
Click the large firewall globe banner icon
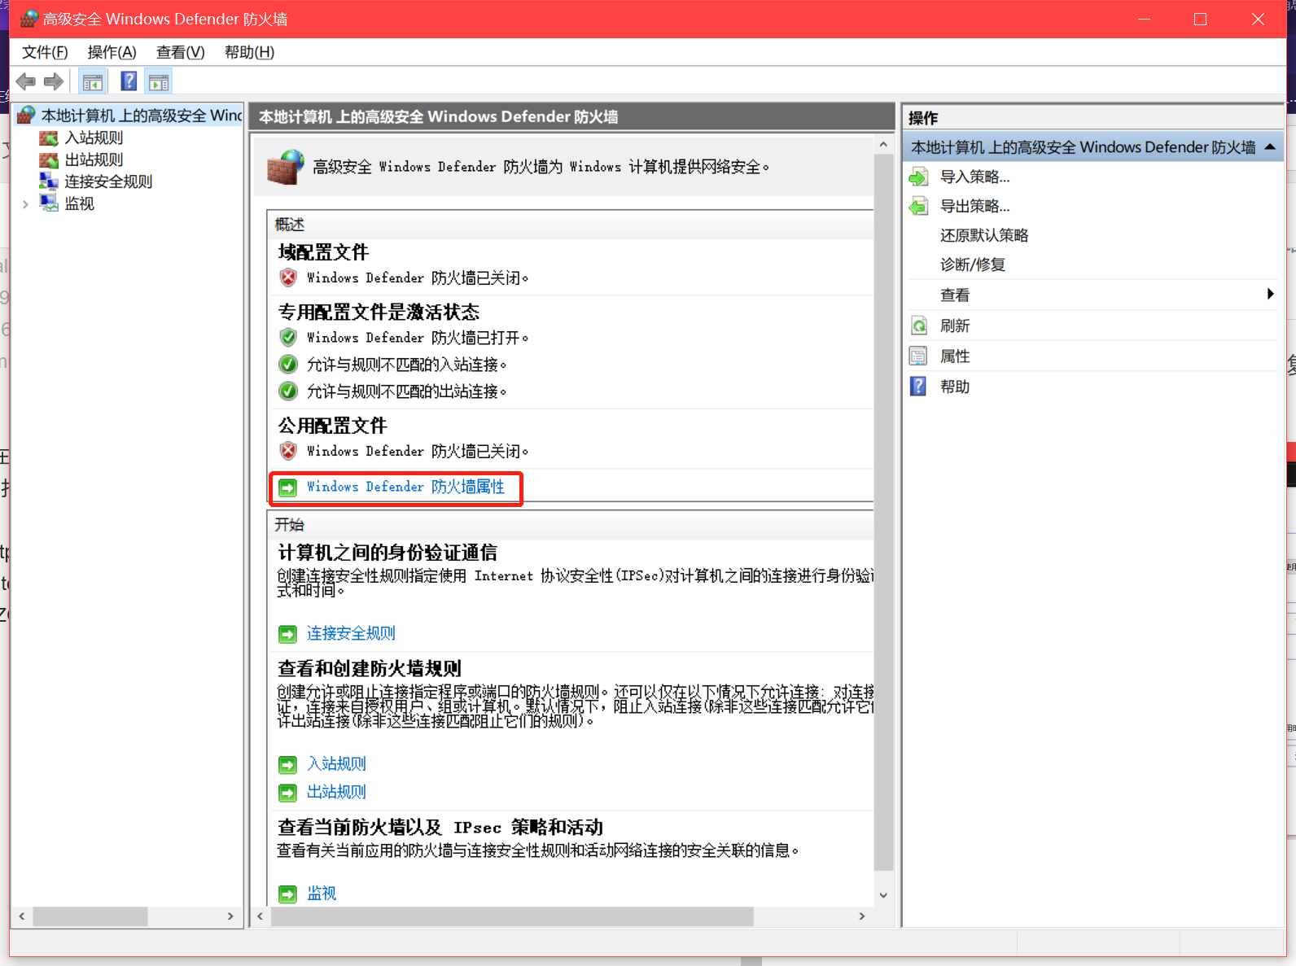click(x=286, y=167)
